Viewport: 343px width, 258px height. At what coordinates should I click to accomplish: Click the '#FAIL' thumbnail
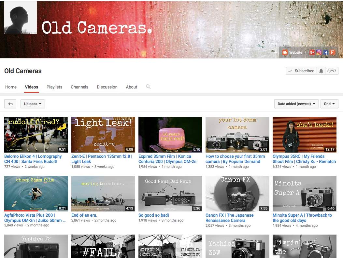click(103, 246)
